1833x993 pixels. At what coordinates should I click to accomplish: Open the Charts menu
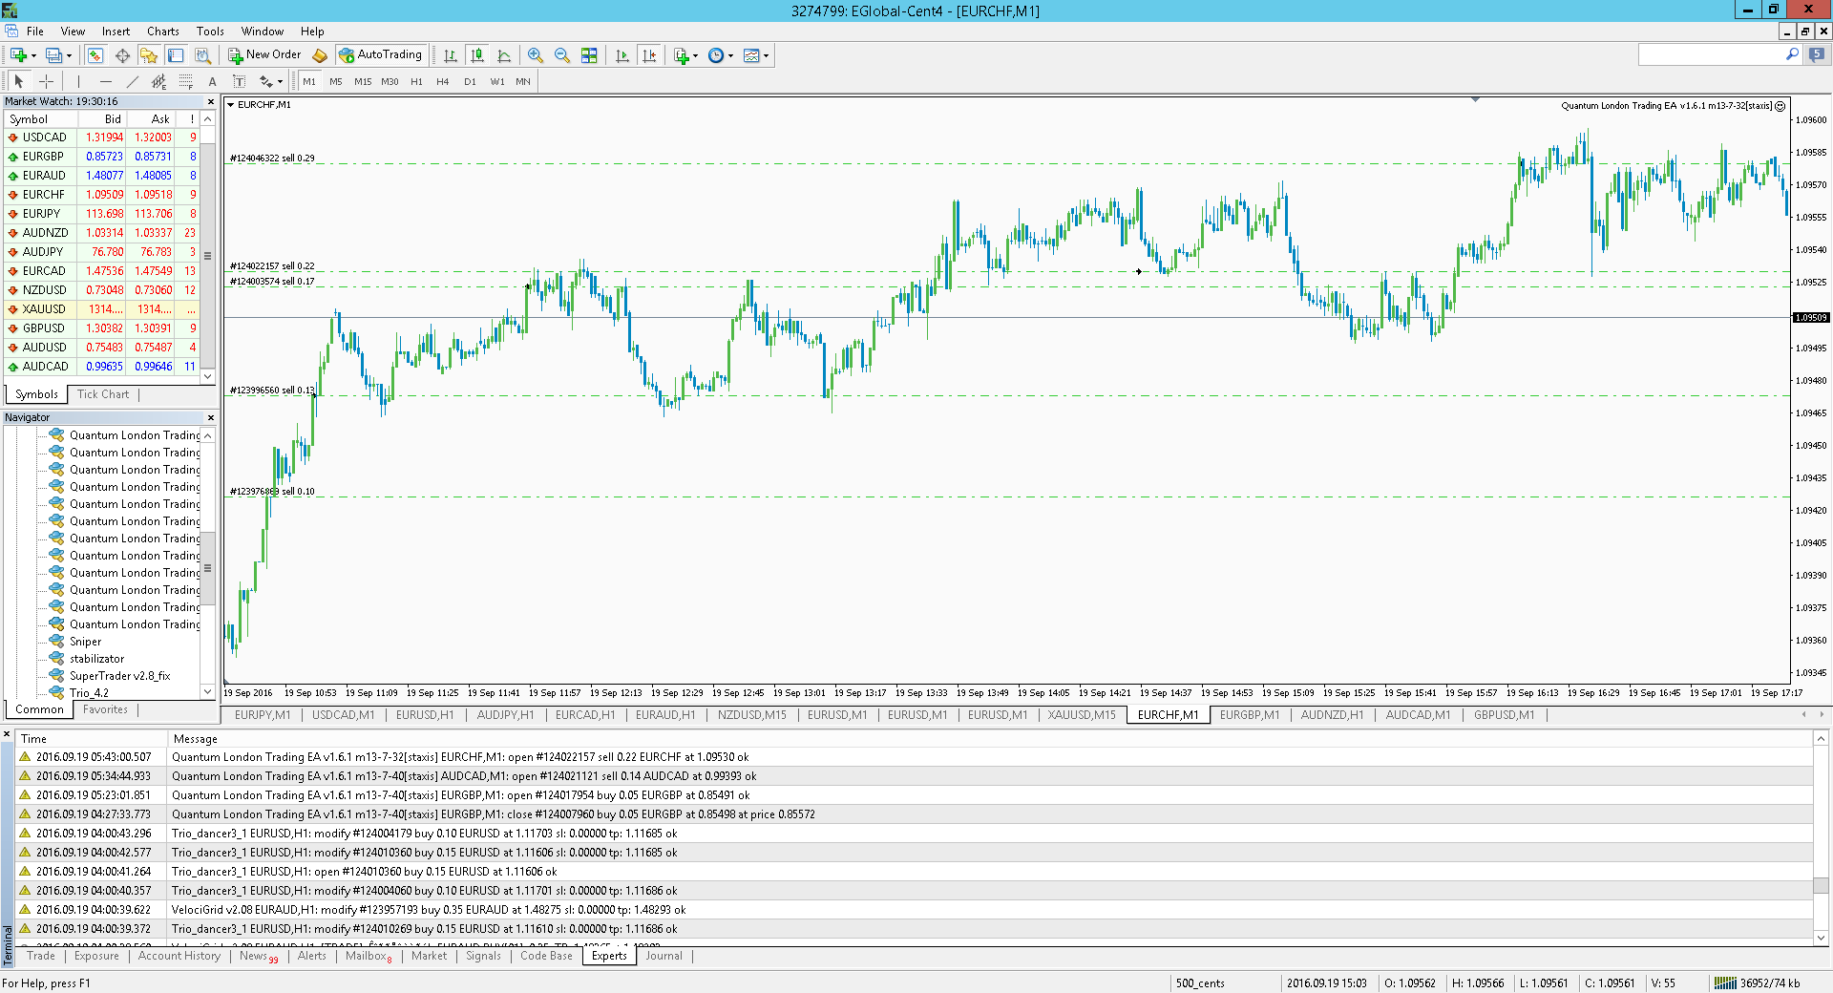(163, 32)
